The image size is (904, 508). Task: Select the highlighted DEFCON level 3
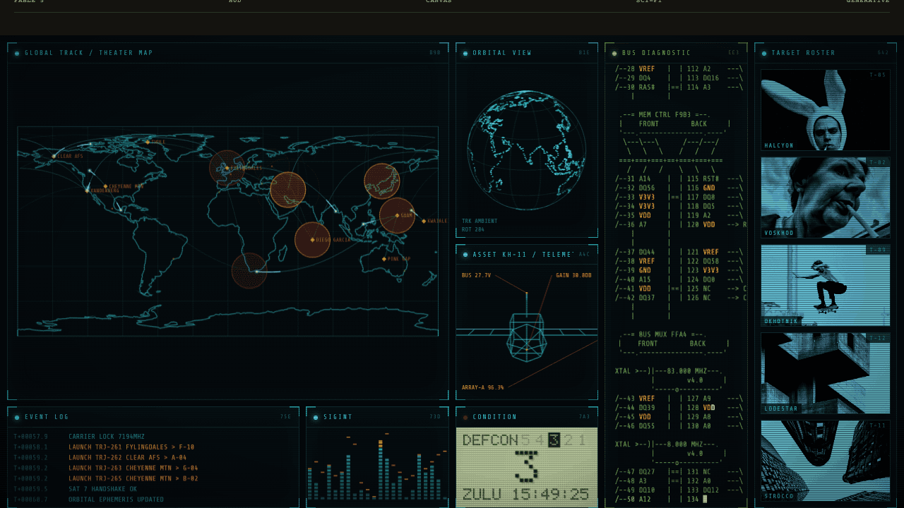(x=554, y=441)
